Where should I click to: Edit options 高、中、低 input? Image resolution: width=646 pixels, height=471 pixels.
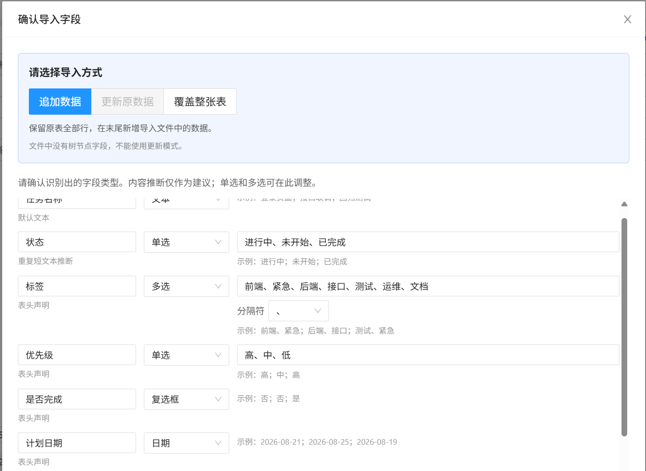pyautogui.click(x=428, y=355)
